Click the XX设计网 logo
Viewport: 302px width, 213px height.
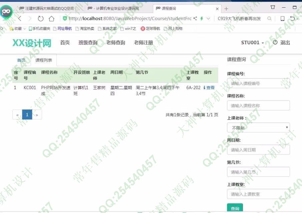32,43
